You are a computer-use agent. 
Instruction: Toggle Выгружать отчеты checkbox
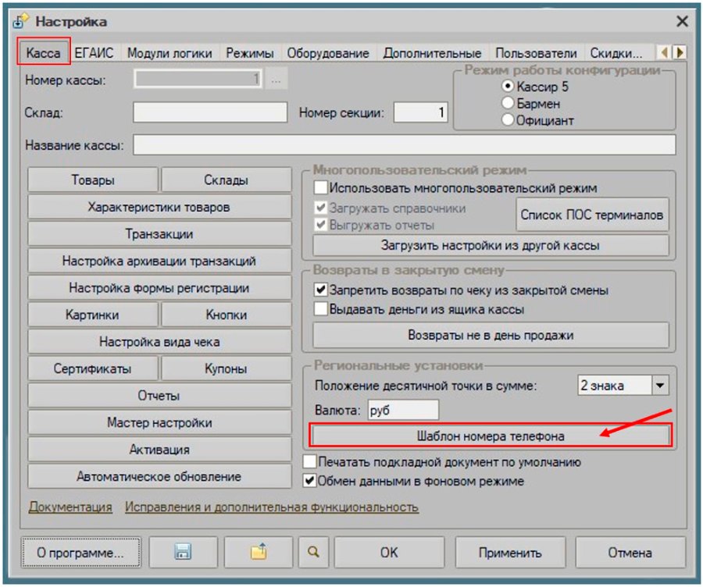point(320,225)
